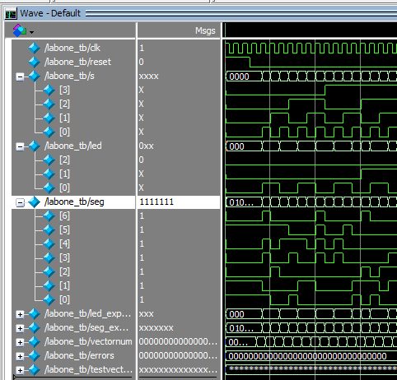Collapse the /labone_tb/s bus

[x=20, y=77]
